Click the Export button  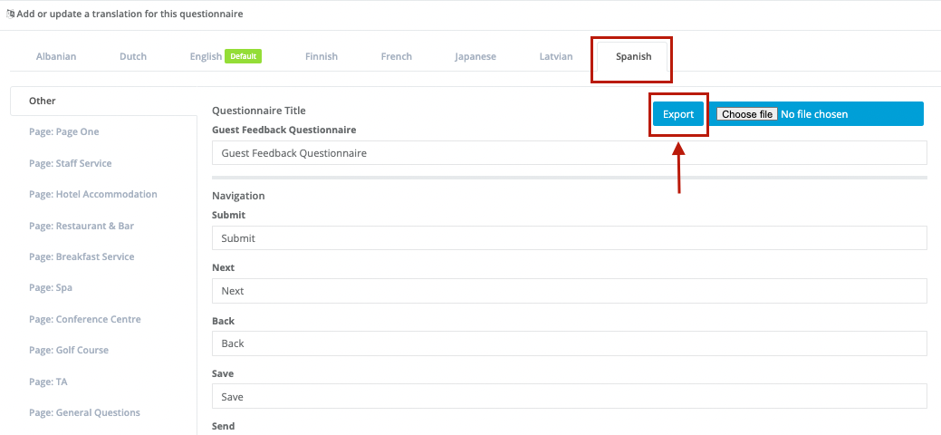pyautogui.click(x=678, y=114)
